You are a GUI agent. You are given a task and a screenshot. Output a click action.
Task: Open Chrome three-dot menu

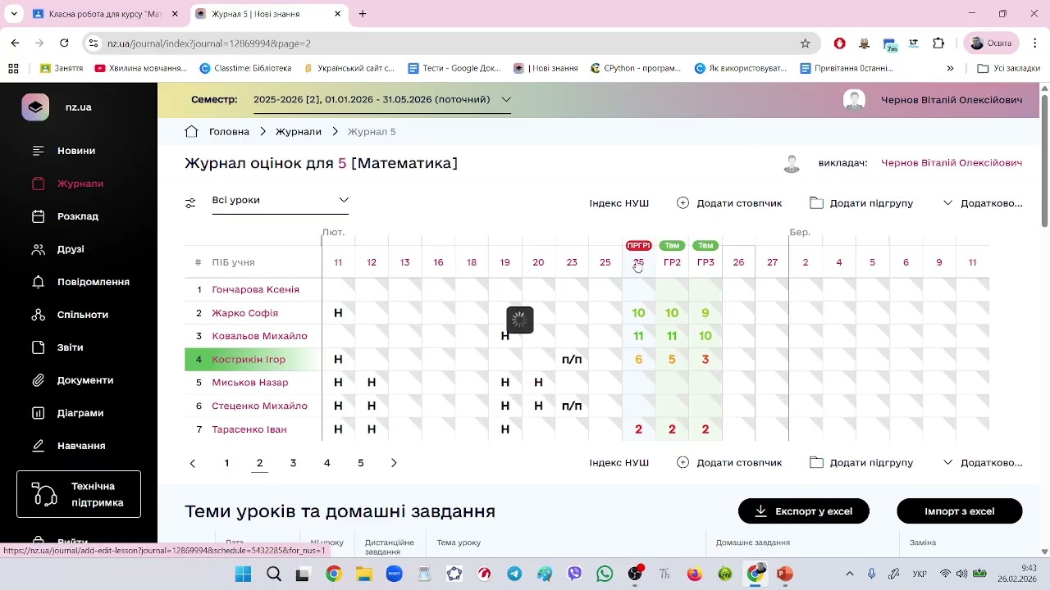pos(1035,43)
